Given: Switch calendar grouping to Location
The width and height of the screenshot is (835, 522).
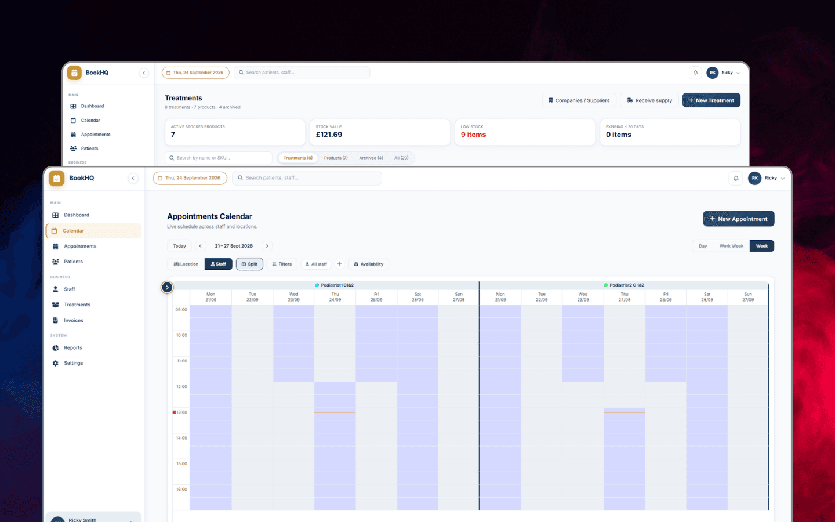Looking at the screenshot, I should pos(186,264).
